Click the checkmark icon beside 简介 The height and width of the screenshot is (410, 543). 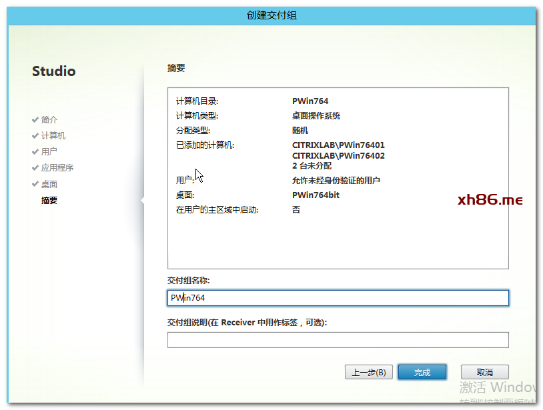coord(35,120)
